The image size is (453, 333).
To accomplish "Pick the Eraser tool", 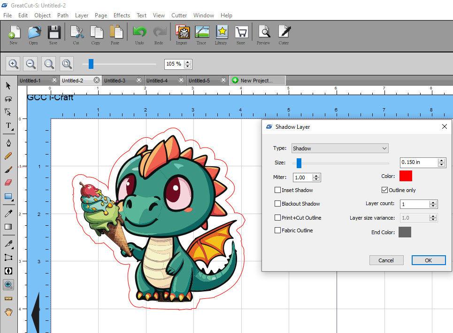I will click(x=8, y=182).
